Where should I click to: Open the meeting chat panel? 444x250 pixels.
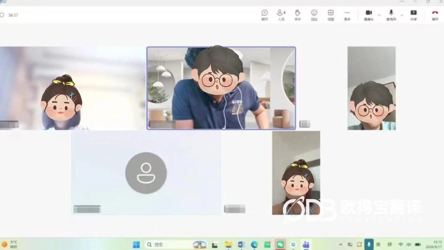pos(265,15)
